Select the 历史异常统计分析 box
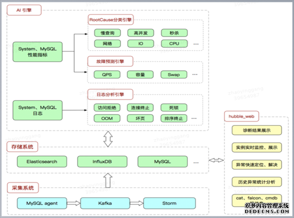 [x=256, y=182]
